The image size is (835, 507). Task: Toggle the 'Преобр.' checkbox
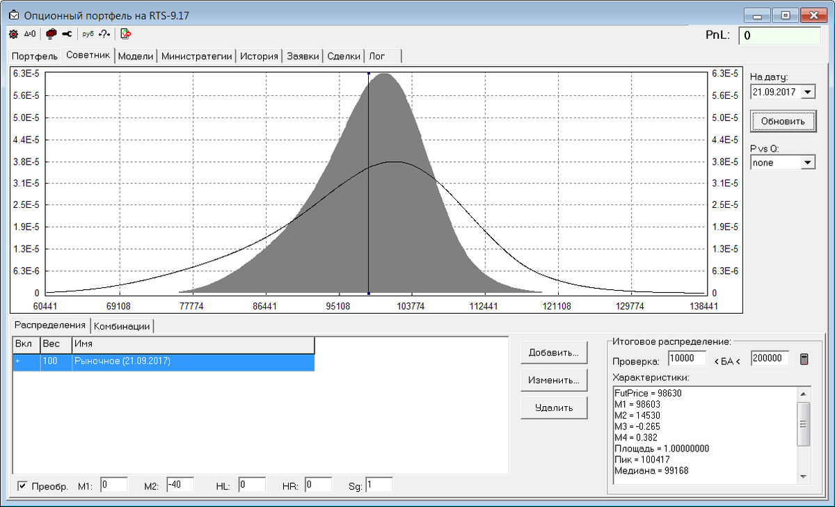(22, 485)
